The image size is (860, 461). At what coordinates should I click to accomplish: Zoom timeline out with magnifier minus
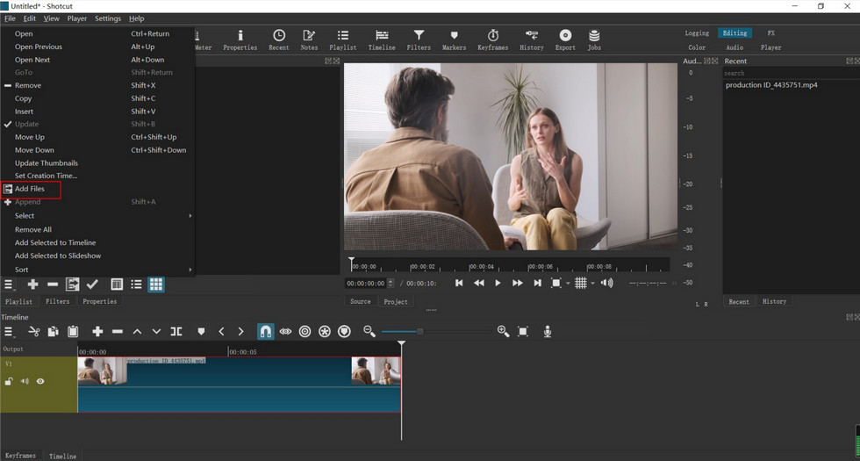tap(369, 332)
